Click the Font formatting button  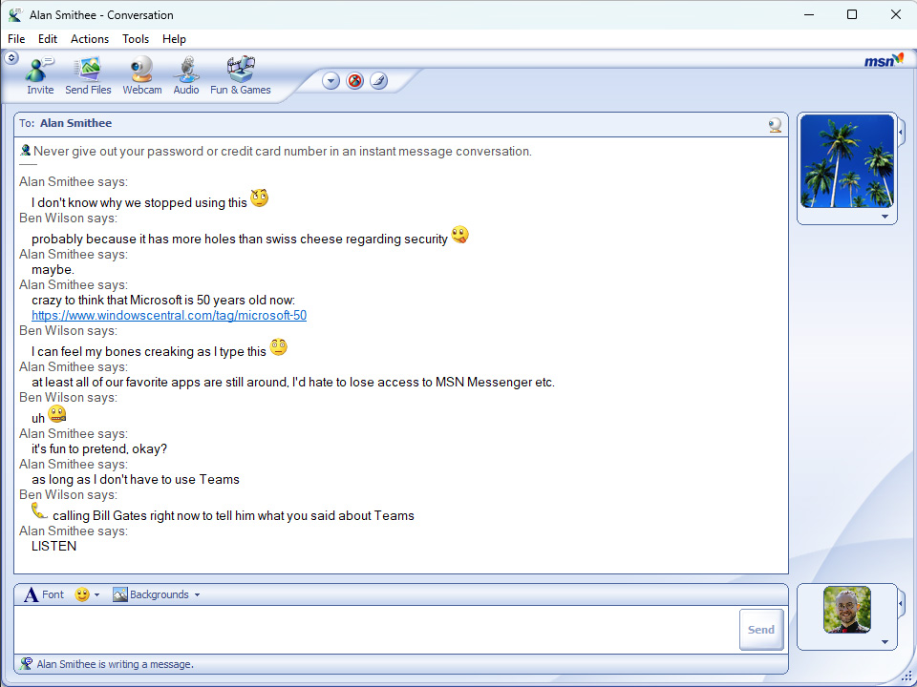click(44, 594)
